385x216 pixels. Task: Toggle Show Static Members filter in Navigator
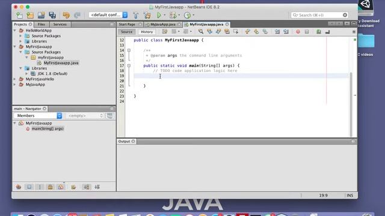[x=40, y=187]
